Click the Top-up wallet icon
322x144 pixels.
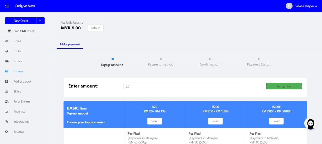point(7,71)
